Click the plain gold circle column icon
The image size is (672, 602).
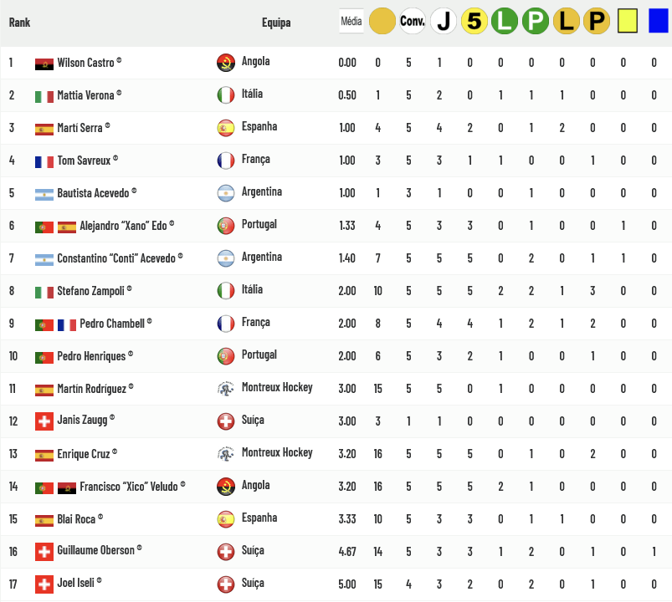coord(382,22)
